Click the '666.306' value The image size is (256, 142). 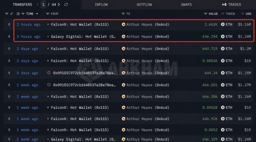point(210,96)
